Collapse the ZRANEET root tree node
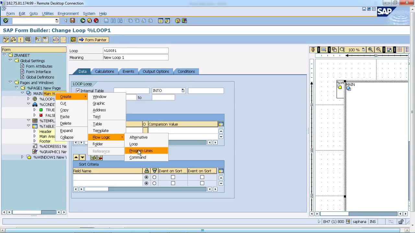Image resolution: width=415 pixels, height=233 pixels. point(5,55)
